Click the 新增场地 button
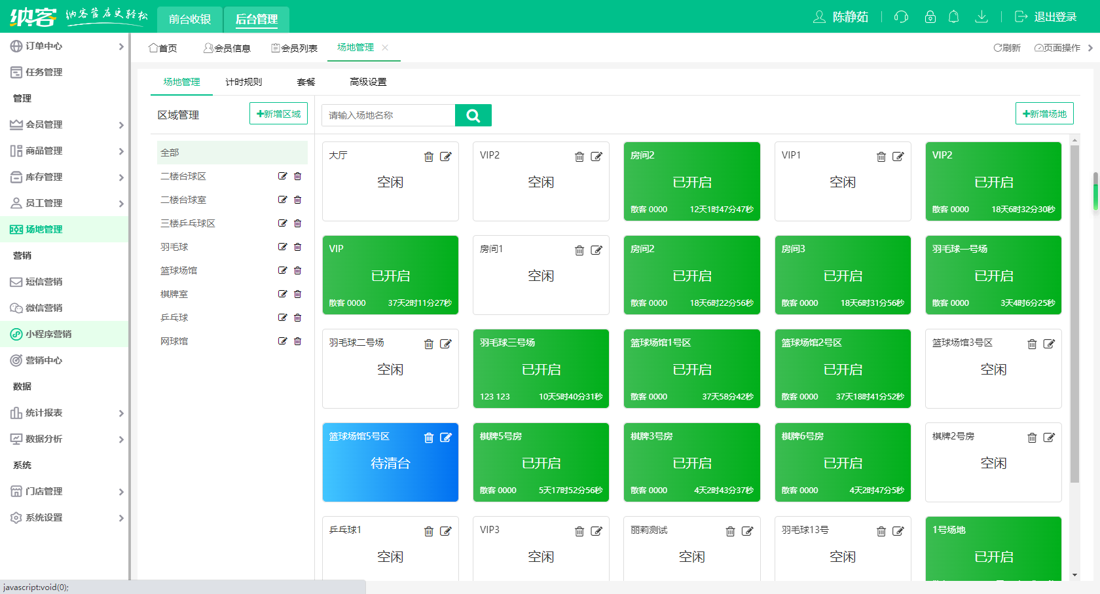This screenshot has height=594, width=1100. 1044,113
